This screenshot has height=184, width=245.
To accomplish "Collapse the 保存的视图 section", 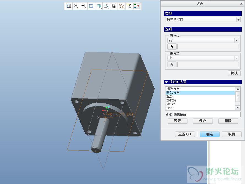I will pyautogui.click(x=166, y=82).
